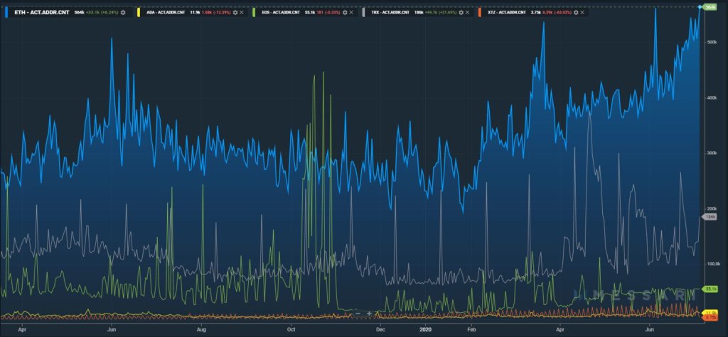
Task: Click EOS 55.1k price axis tag
Action: pyautogui.click(x=711, y=289)
